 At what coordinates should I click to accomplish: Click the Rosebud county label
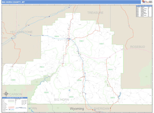(x=138, y=47)
